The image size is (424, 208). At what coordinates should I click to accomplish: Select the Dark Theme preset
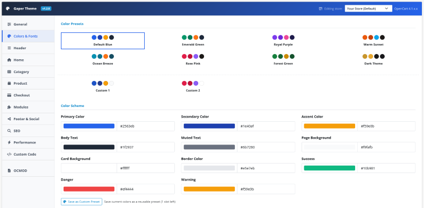point(374,60)
